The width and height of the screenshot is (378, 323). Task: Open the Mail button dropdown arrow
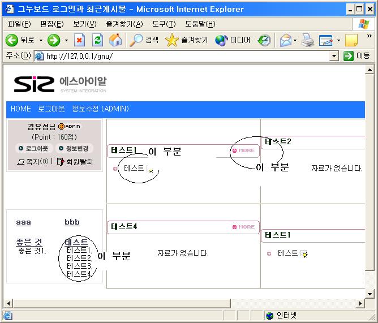coord(294,40)
